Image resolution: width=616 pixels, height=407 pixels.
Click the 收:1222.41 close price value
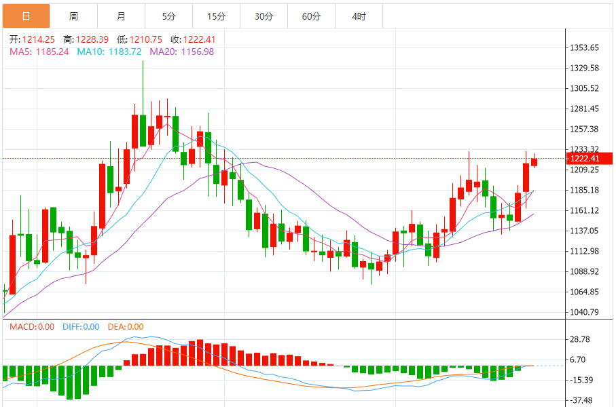193,39
